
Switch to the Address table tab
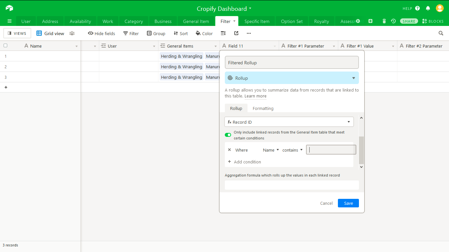click(50, 21)
